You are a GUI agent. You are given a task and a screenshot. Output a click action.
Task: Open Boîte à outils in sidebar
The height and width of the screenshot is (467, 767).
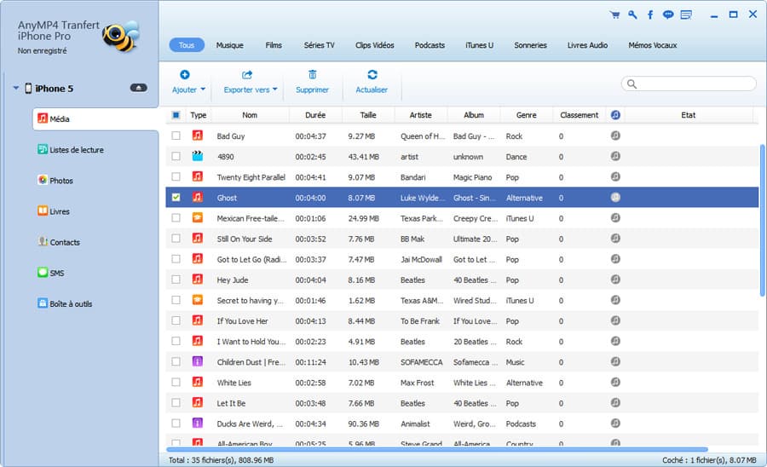coord(65,303)
